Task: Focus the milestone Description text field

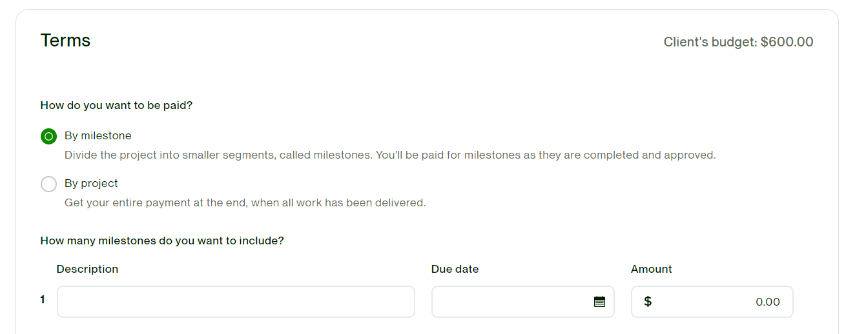Action: pos(236,302)
